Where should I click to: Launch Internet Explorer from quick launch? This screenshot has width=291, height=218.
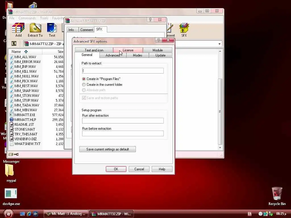(29, 214)
